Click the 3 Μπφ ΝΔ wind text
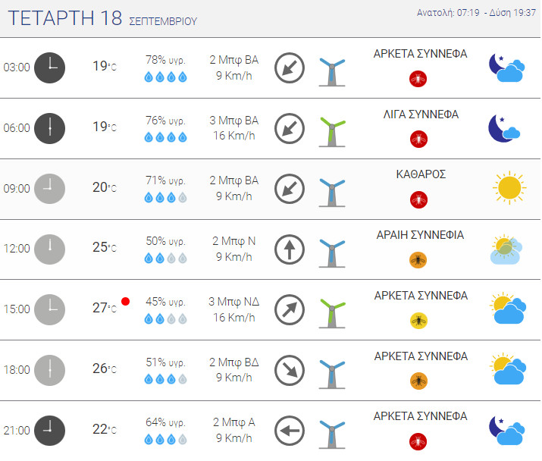Viewport: 542px width, 461px height. tap(234, 302)
